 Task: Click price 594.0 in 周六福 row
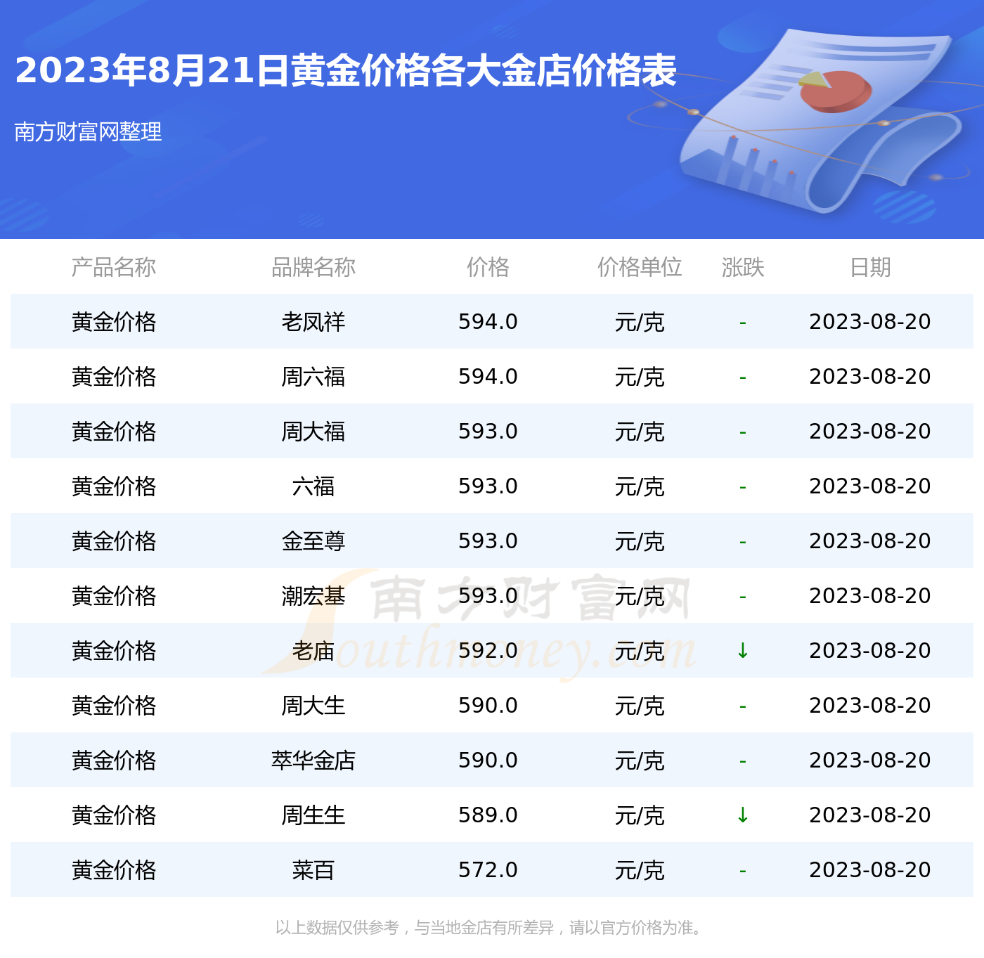(x=488, y=377)
